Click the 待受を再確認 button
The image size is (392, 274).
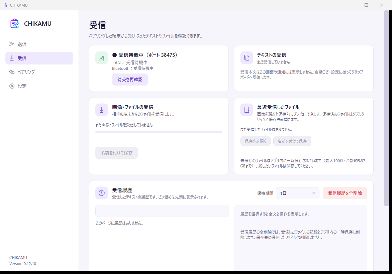pos(130,80)
